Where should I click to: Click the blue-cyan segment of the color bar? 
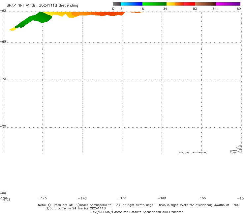(132, 4)
